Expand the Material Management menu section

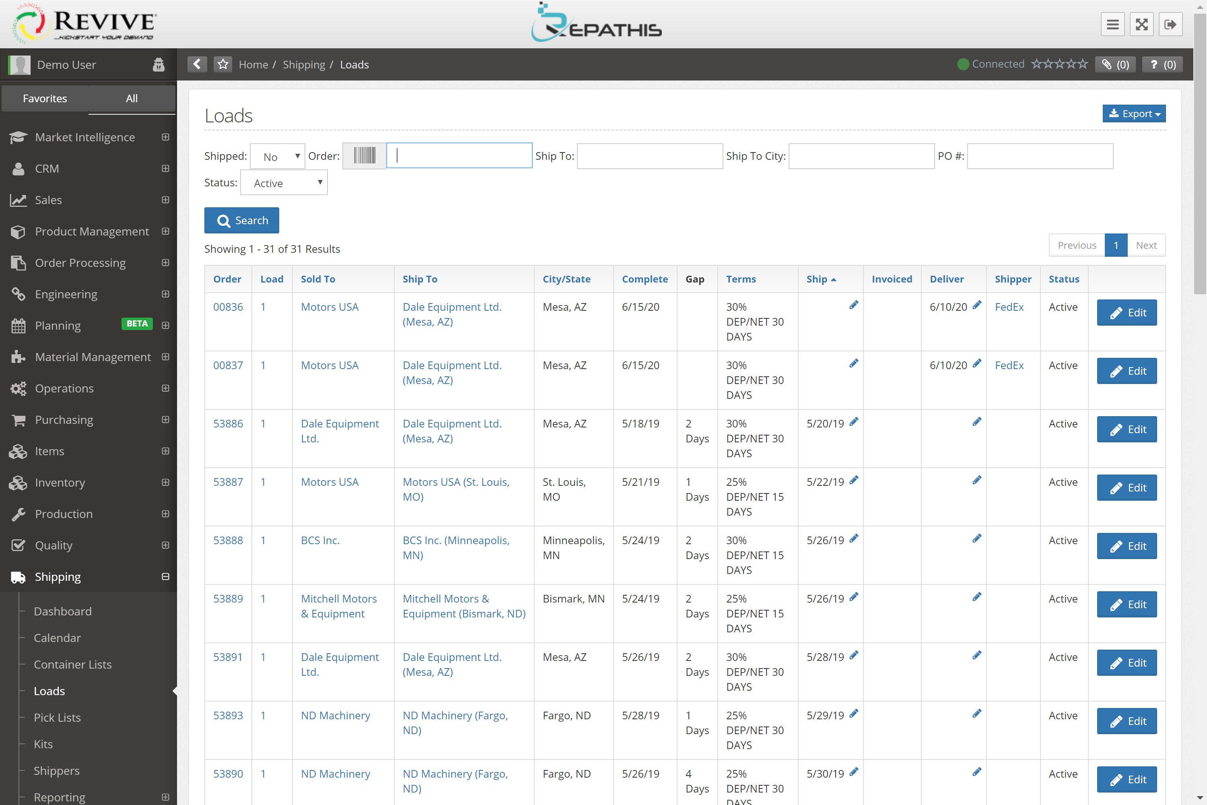coord(165,357)
